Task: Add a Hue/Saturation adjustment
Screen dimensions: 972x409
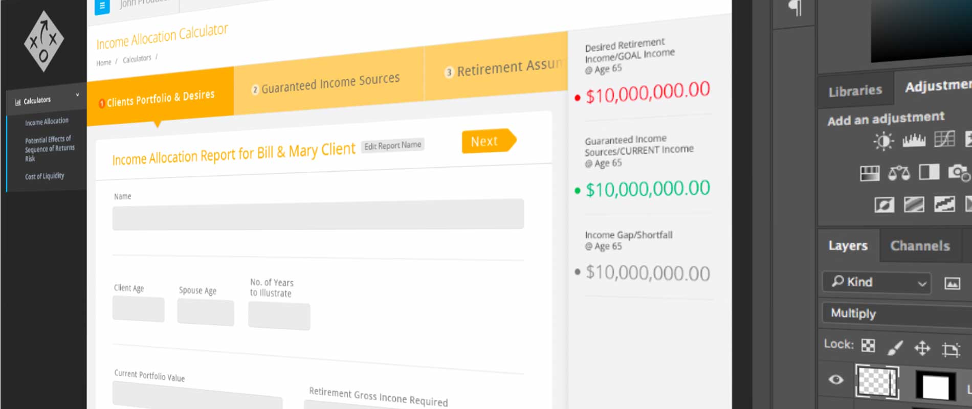Action: (869, 174)
